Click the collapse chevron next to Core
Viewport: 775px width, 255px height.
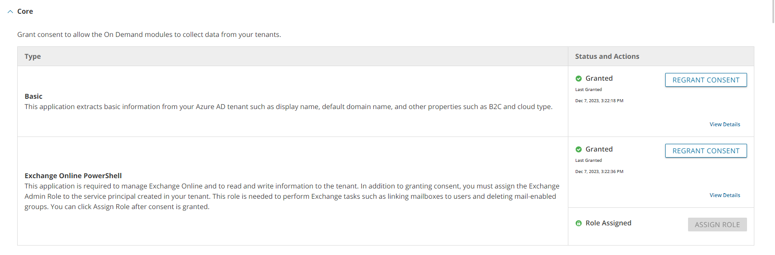coord(10,11)
